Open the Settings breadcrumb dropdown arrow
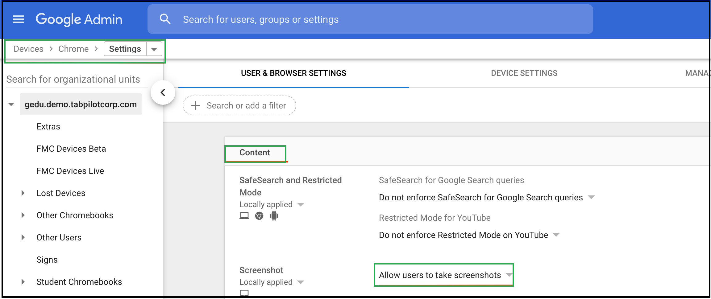This screenshot has height=299, width=711. coord(154,49)
